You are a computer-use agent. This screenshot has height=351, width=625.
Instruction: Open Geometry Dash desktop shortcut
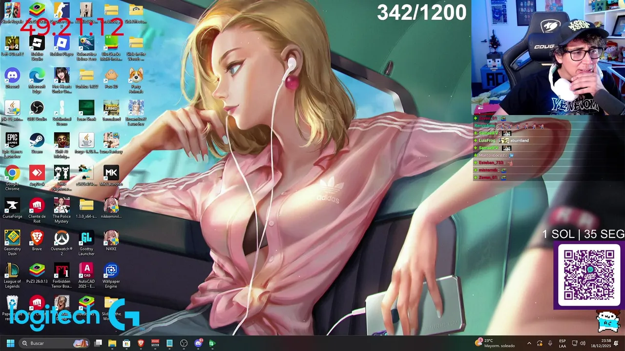coord(12,243)
